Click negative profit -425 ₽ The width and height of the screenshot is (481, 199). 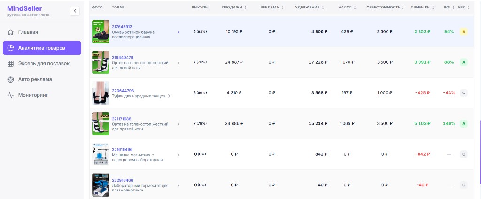(x=423, y=93)
